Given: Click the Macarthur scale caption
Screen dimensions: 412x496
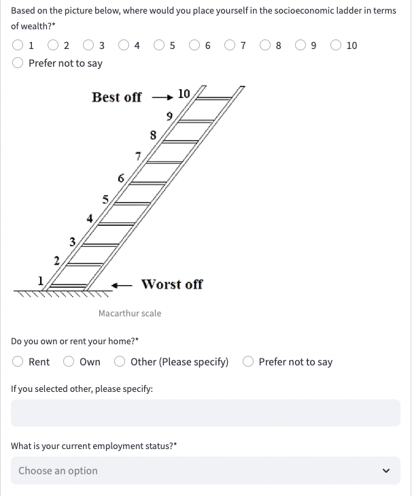Looking at the screenshot, I should 130,313.
